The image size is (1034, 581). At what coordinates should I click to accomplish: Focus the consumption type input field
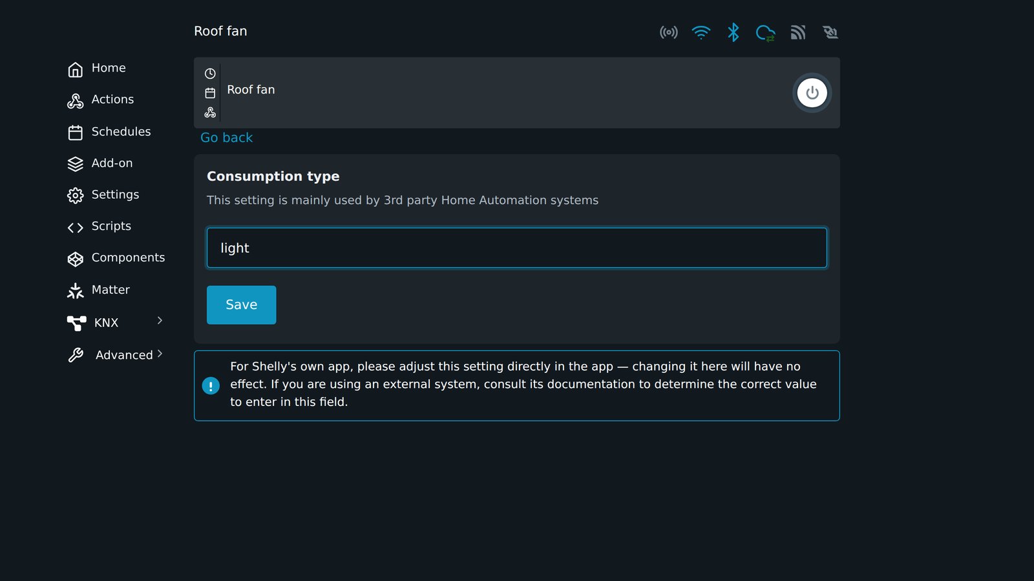516,248
